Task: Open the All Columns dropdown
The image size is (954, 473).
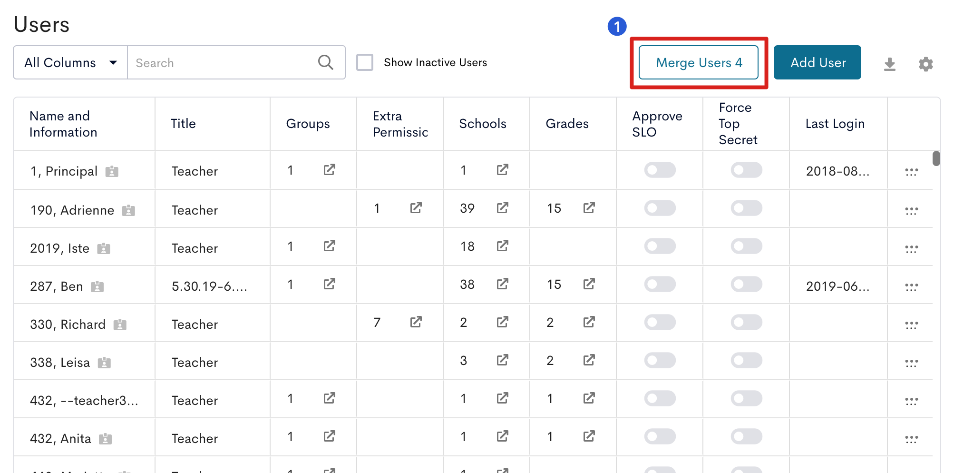Action: (70, 62)
